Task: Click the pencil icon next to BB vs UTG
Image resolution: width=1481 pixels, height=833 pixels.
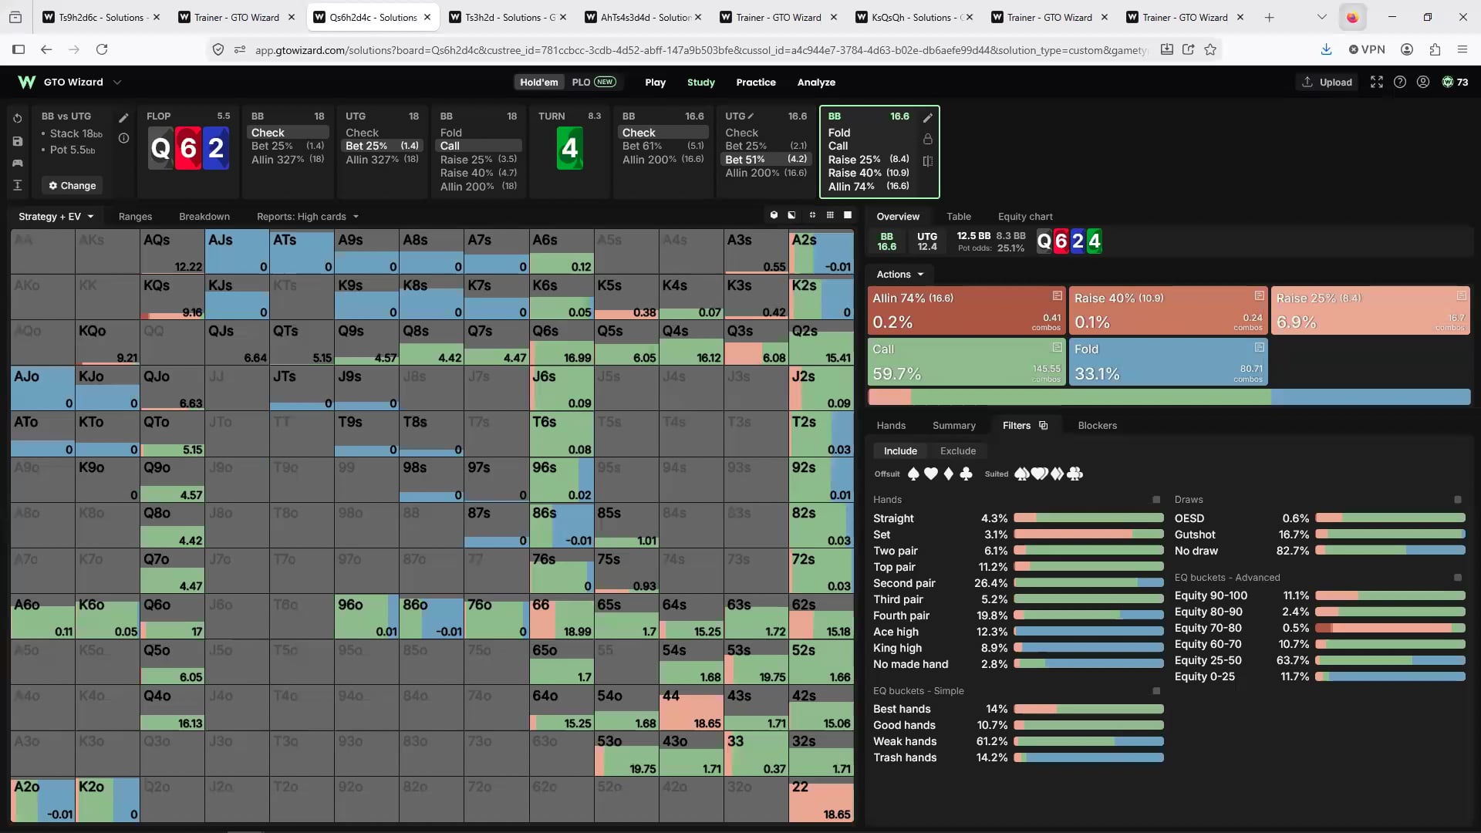Action: tap(123, 118)
